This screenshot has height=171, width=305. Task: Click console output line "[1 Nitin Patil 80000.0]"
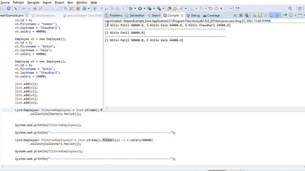(x=125, y=33)
